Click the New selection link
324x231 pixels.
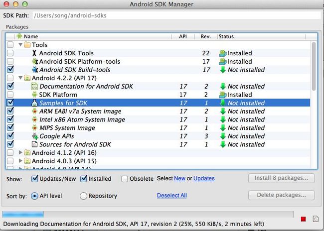pyautogui.click(x=179, y=178)
